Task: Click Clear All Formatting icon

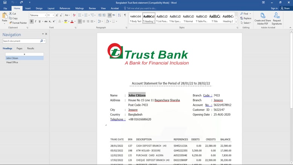Action: tap(74, 15)
